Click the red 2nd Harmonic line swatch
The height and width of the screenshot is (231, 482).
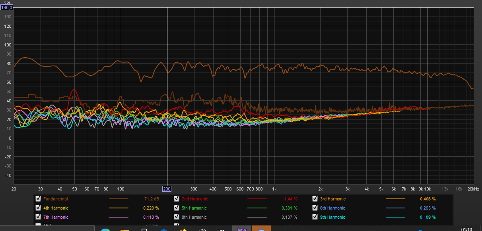(257, 199)
